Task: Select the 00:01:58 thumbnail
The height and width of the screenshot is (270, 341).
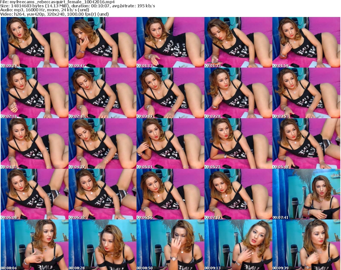Action: click(306, 42)
